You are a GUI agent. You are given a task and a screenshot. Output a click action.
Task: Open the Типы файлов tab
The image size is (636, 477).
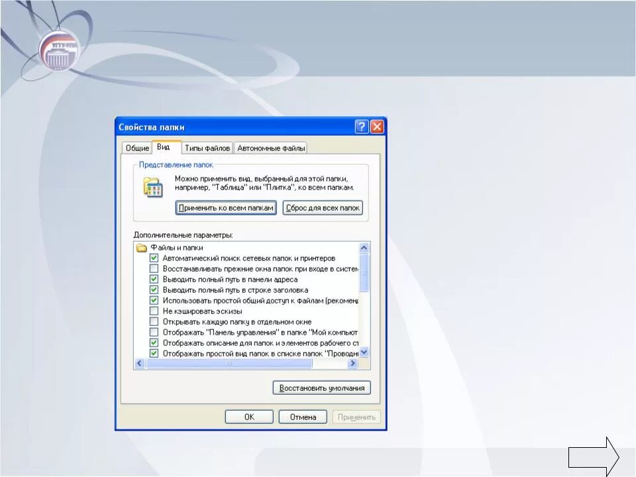tap(207, 148)
